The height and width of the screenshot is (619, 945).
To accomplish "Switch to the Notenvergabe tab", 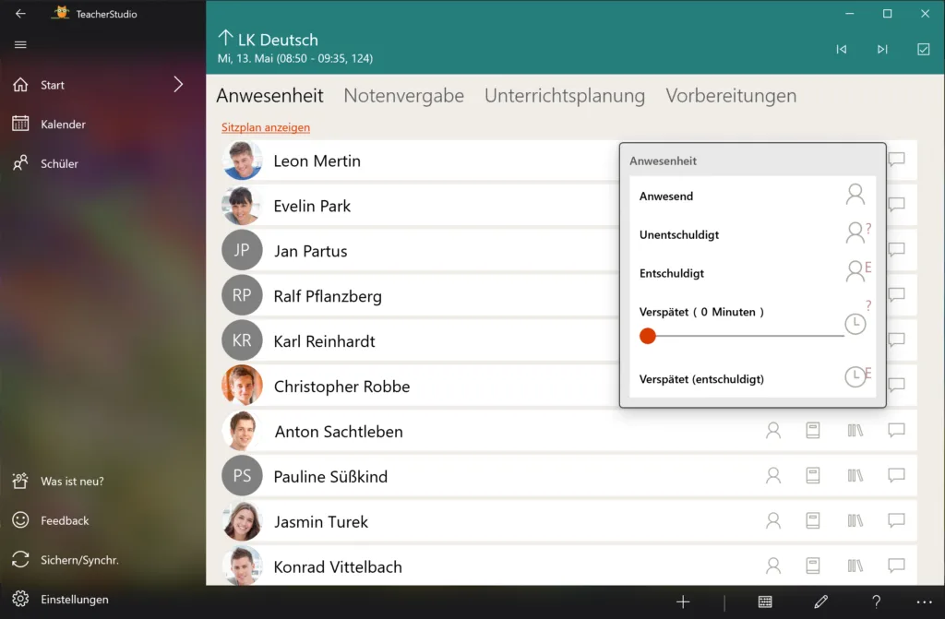I will pos(404,95).
